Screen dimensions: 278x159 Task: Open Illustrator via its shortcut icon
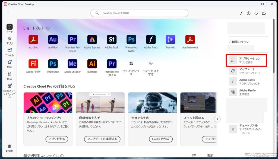92,64
